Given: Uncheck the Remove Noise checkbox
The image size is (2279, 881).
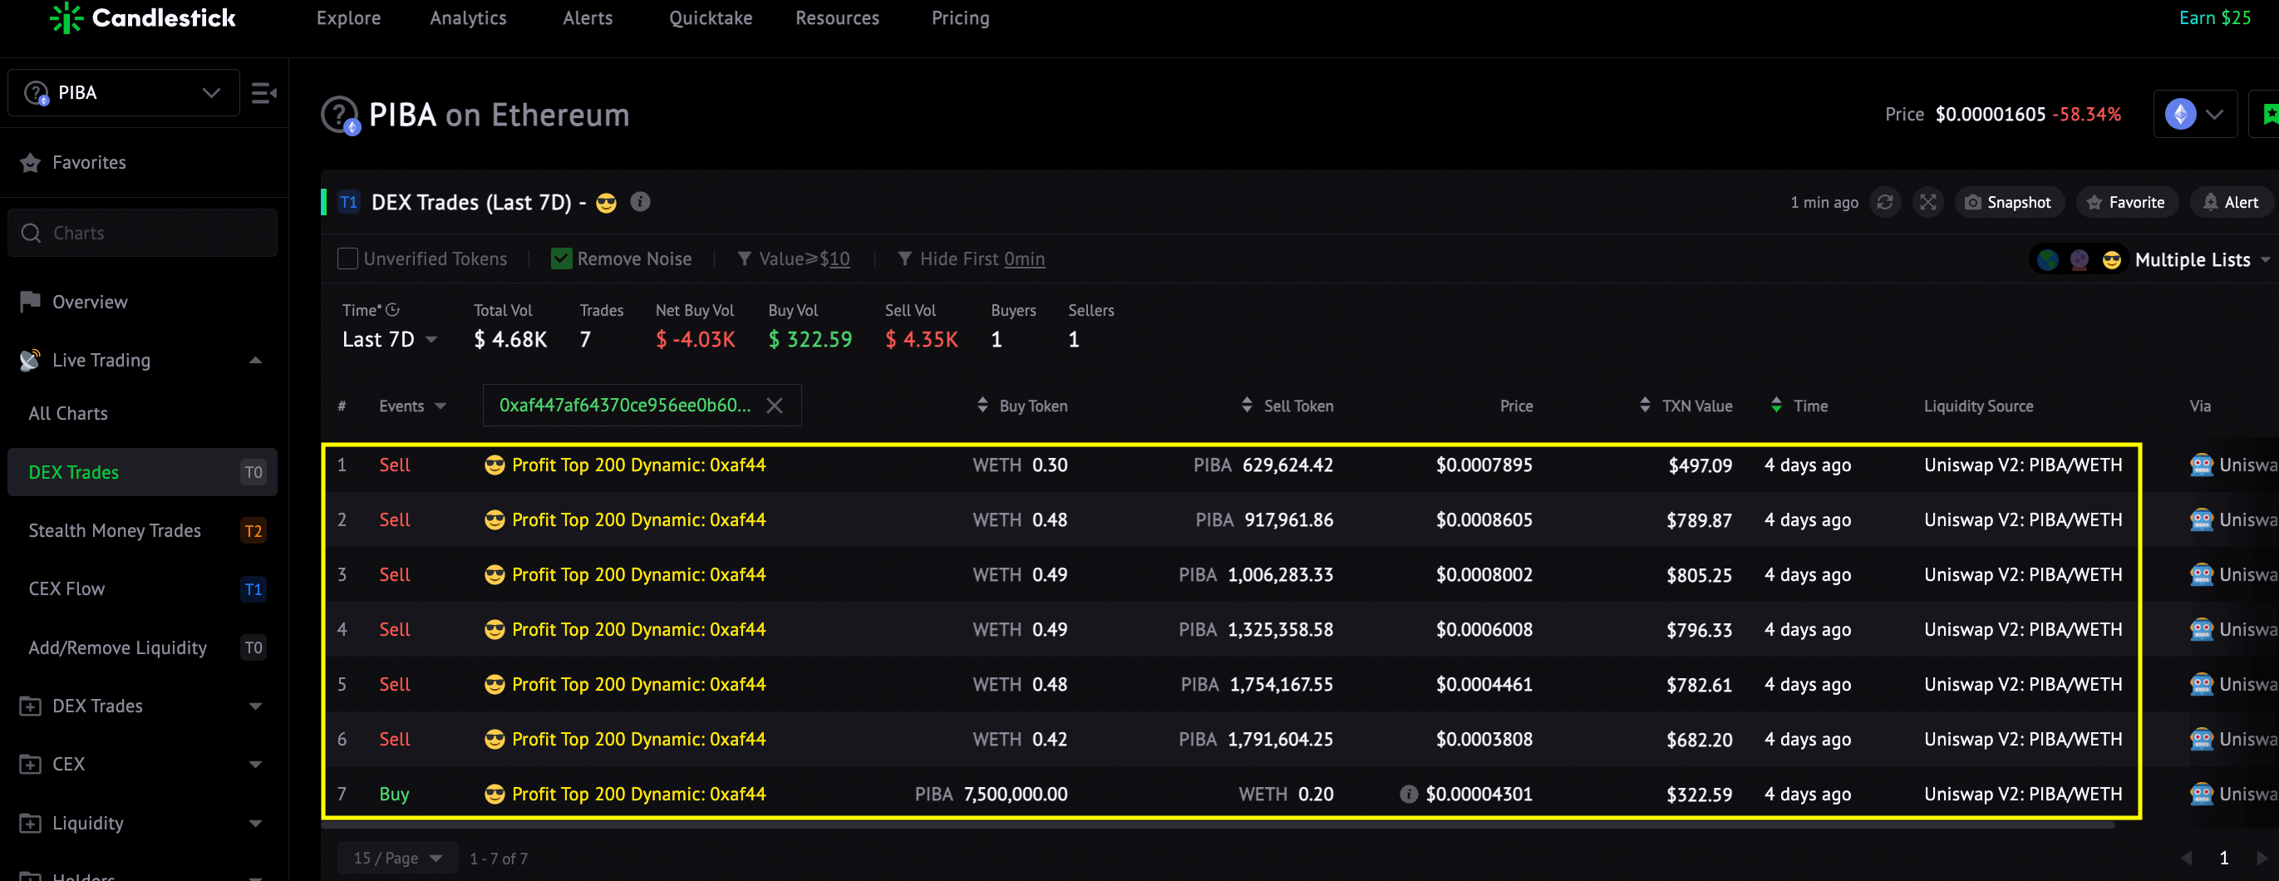Looking at the screenshot, I should pyautogui.click(x=561, y=259).
